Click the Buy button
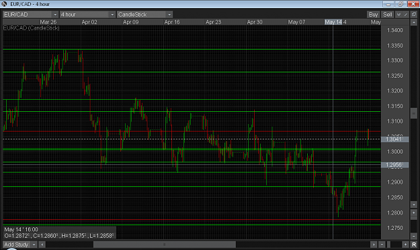Viewport: 420px width, 250px height. coord(373,15)
